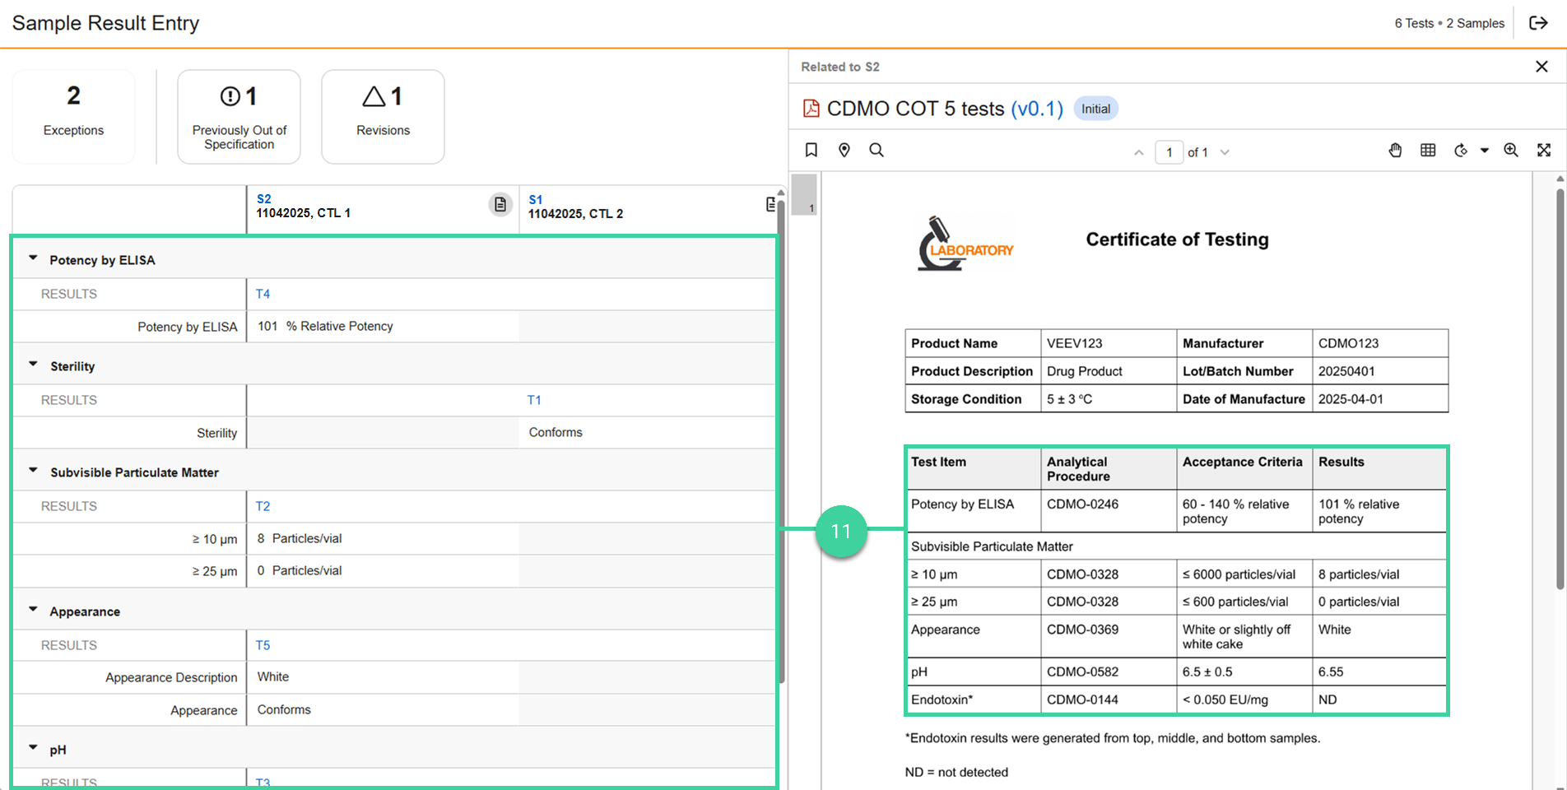Open the S2 sample document icon
The image size is (1567, 790).
point(500,204)
